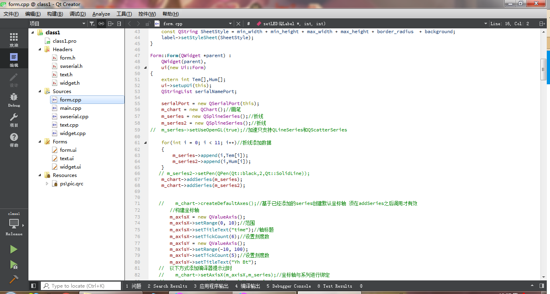This screenshot has width=550, height=294.
Task: Open the 控件(W) menu
Action: (x=147, y=14)
